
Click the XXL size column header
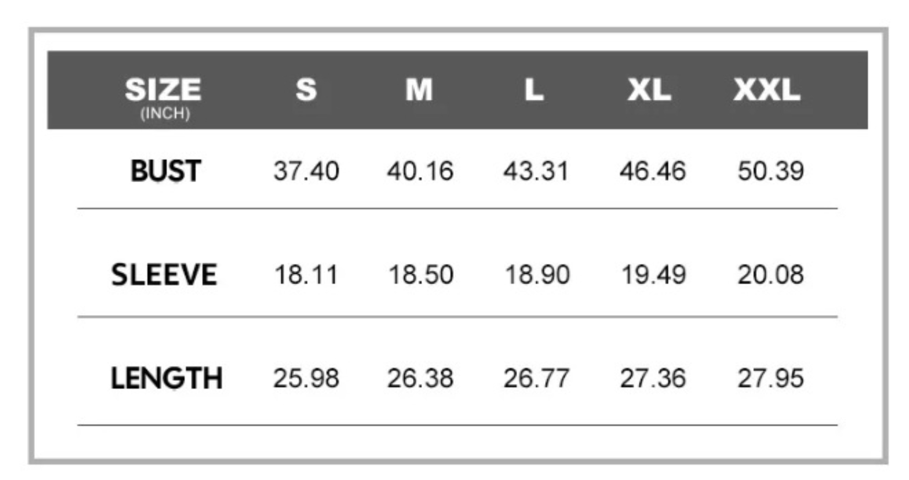tap(766, 89)
